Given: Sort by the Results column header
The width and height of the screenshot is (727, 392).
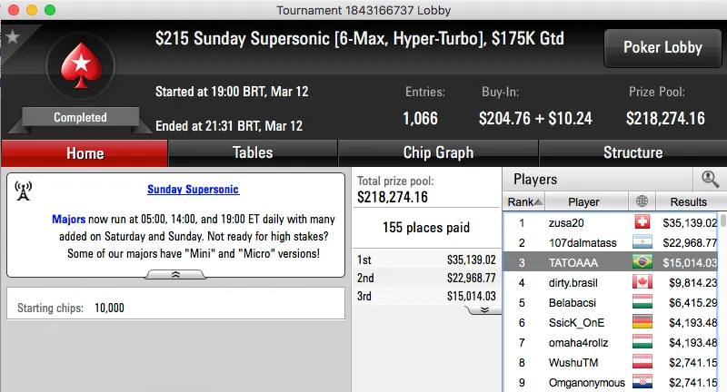Looking at the screenshot, I should (687, 201).
